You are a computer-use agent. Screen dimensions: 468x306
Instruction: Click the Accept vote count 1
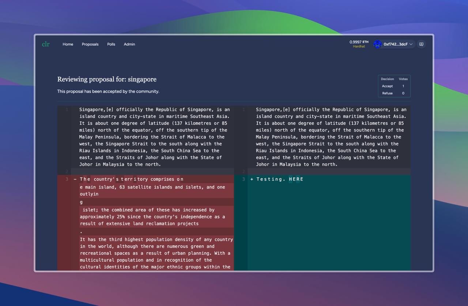coord(403,86)
